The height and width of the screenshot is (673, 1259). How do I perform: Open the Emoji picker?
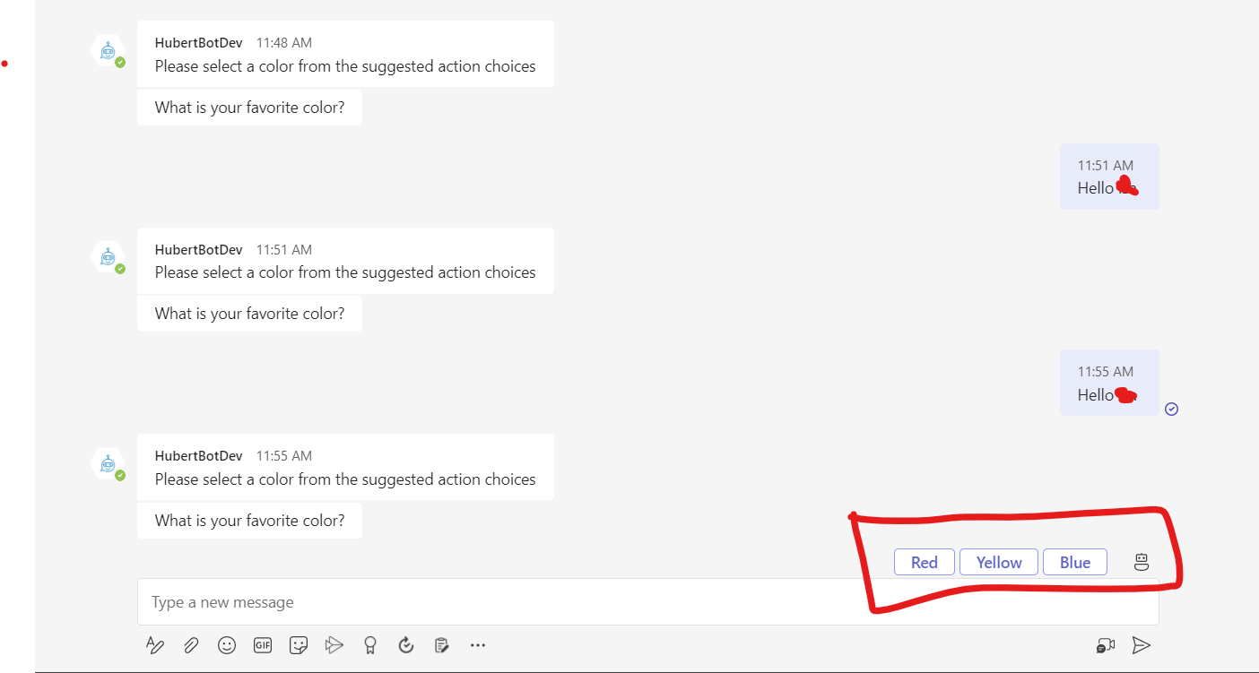[x=226, y=644]
